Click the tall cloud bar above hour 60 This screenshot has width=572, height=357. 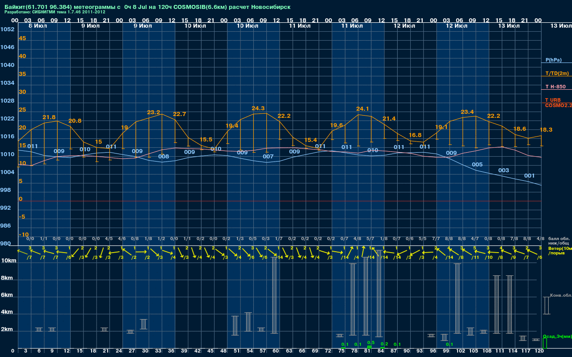274,295
